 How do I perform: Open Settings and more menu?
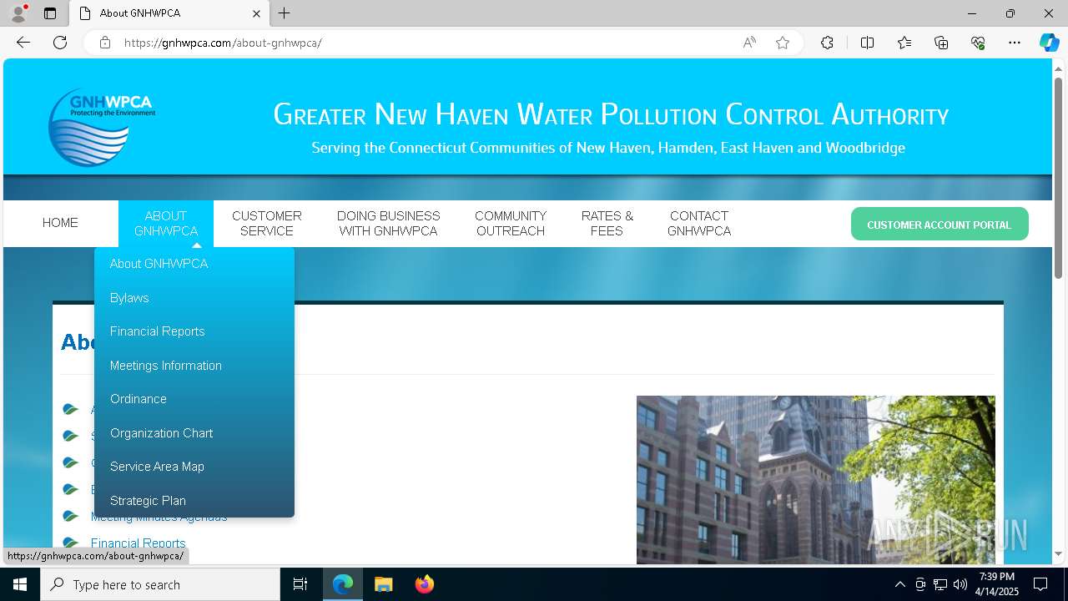(x=1015, y=43)
